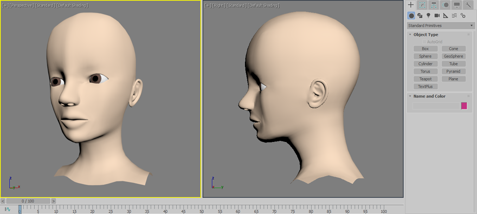Click the GeoSphere button

[x=453, y=56]
